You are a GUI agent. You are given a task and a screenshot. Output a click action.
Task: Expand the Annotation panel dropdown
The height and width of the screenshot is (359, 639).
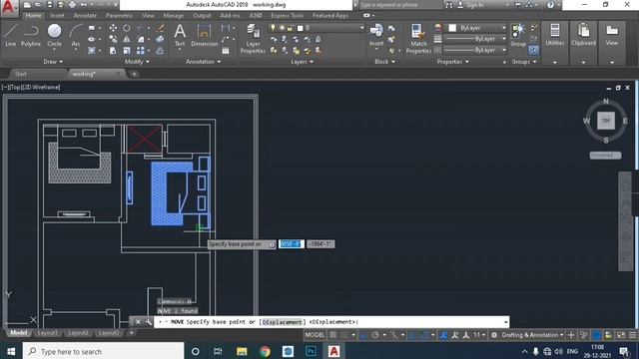(203, 62)
